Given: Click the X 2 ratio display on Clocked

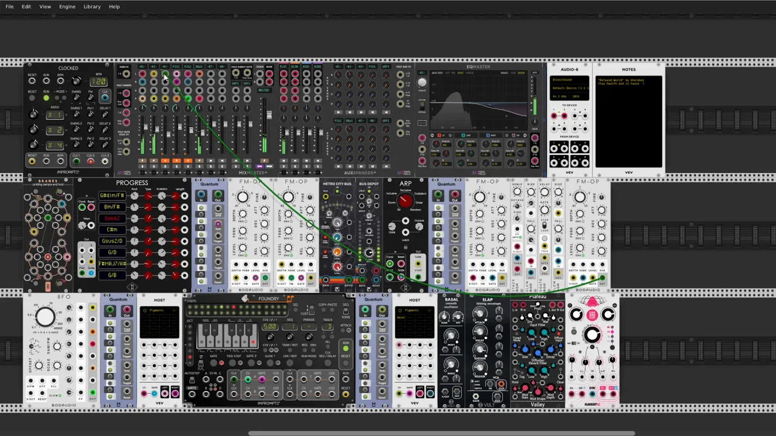Looking at the screenshot, I should click(x=55, y=130).
